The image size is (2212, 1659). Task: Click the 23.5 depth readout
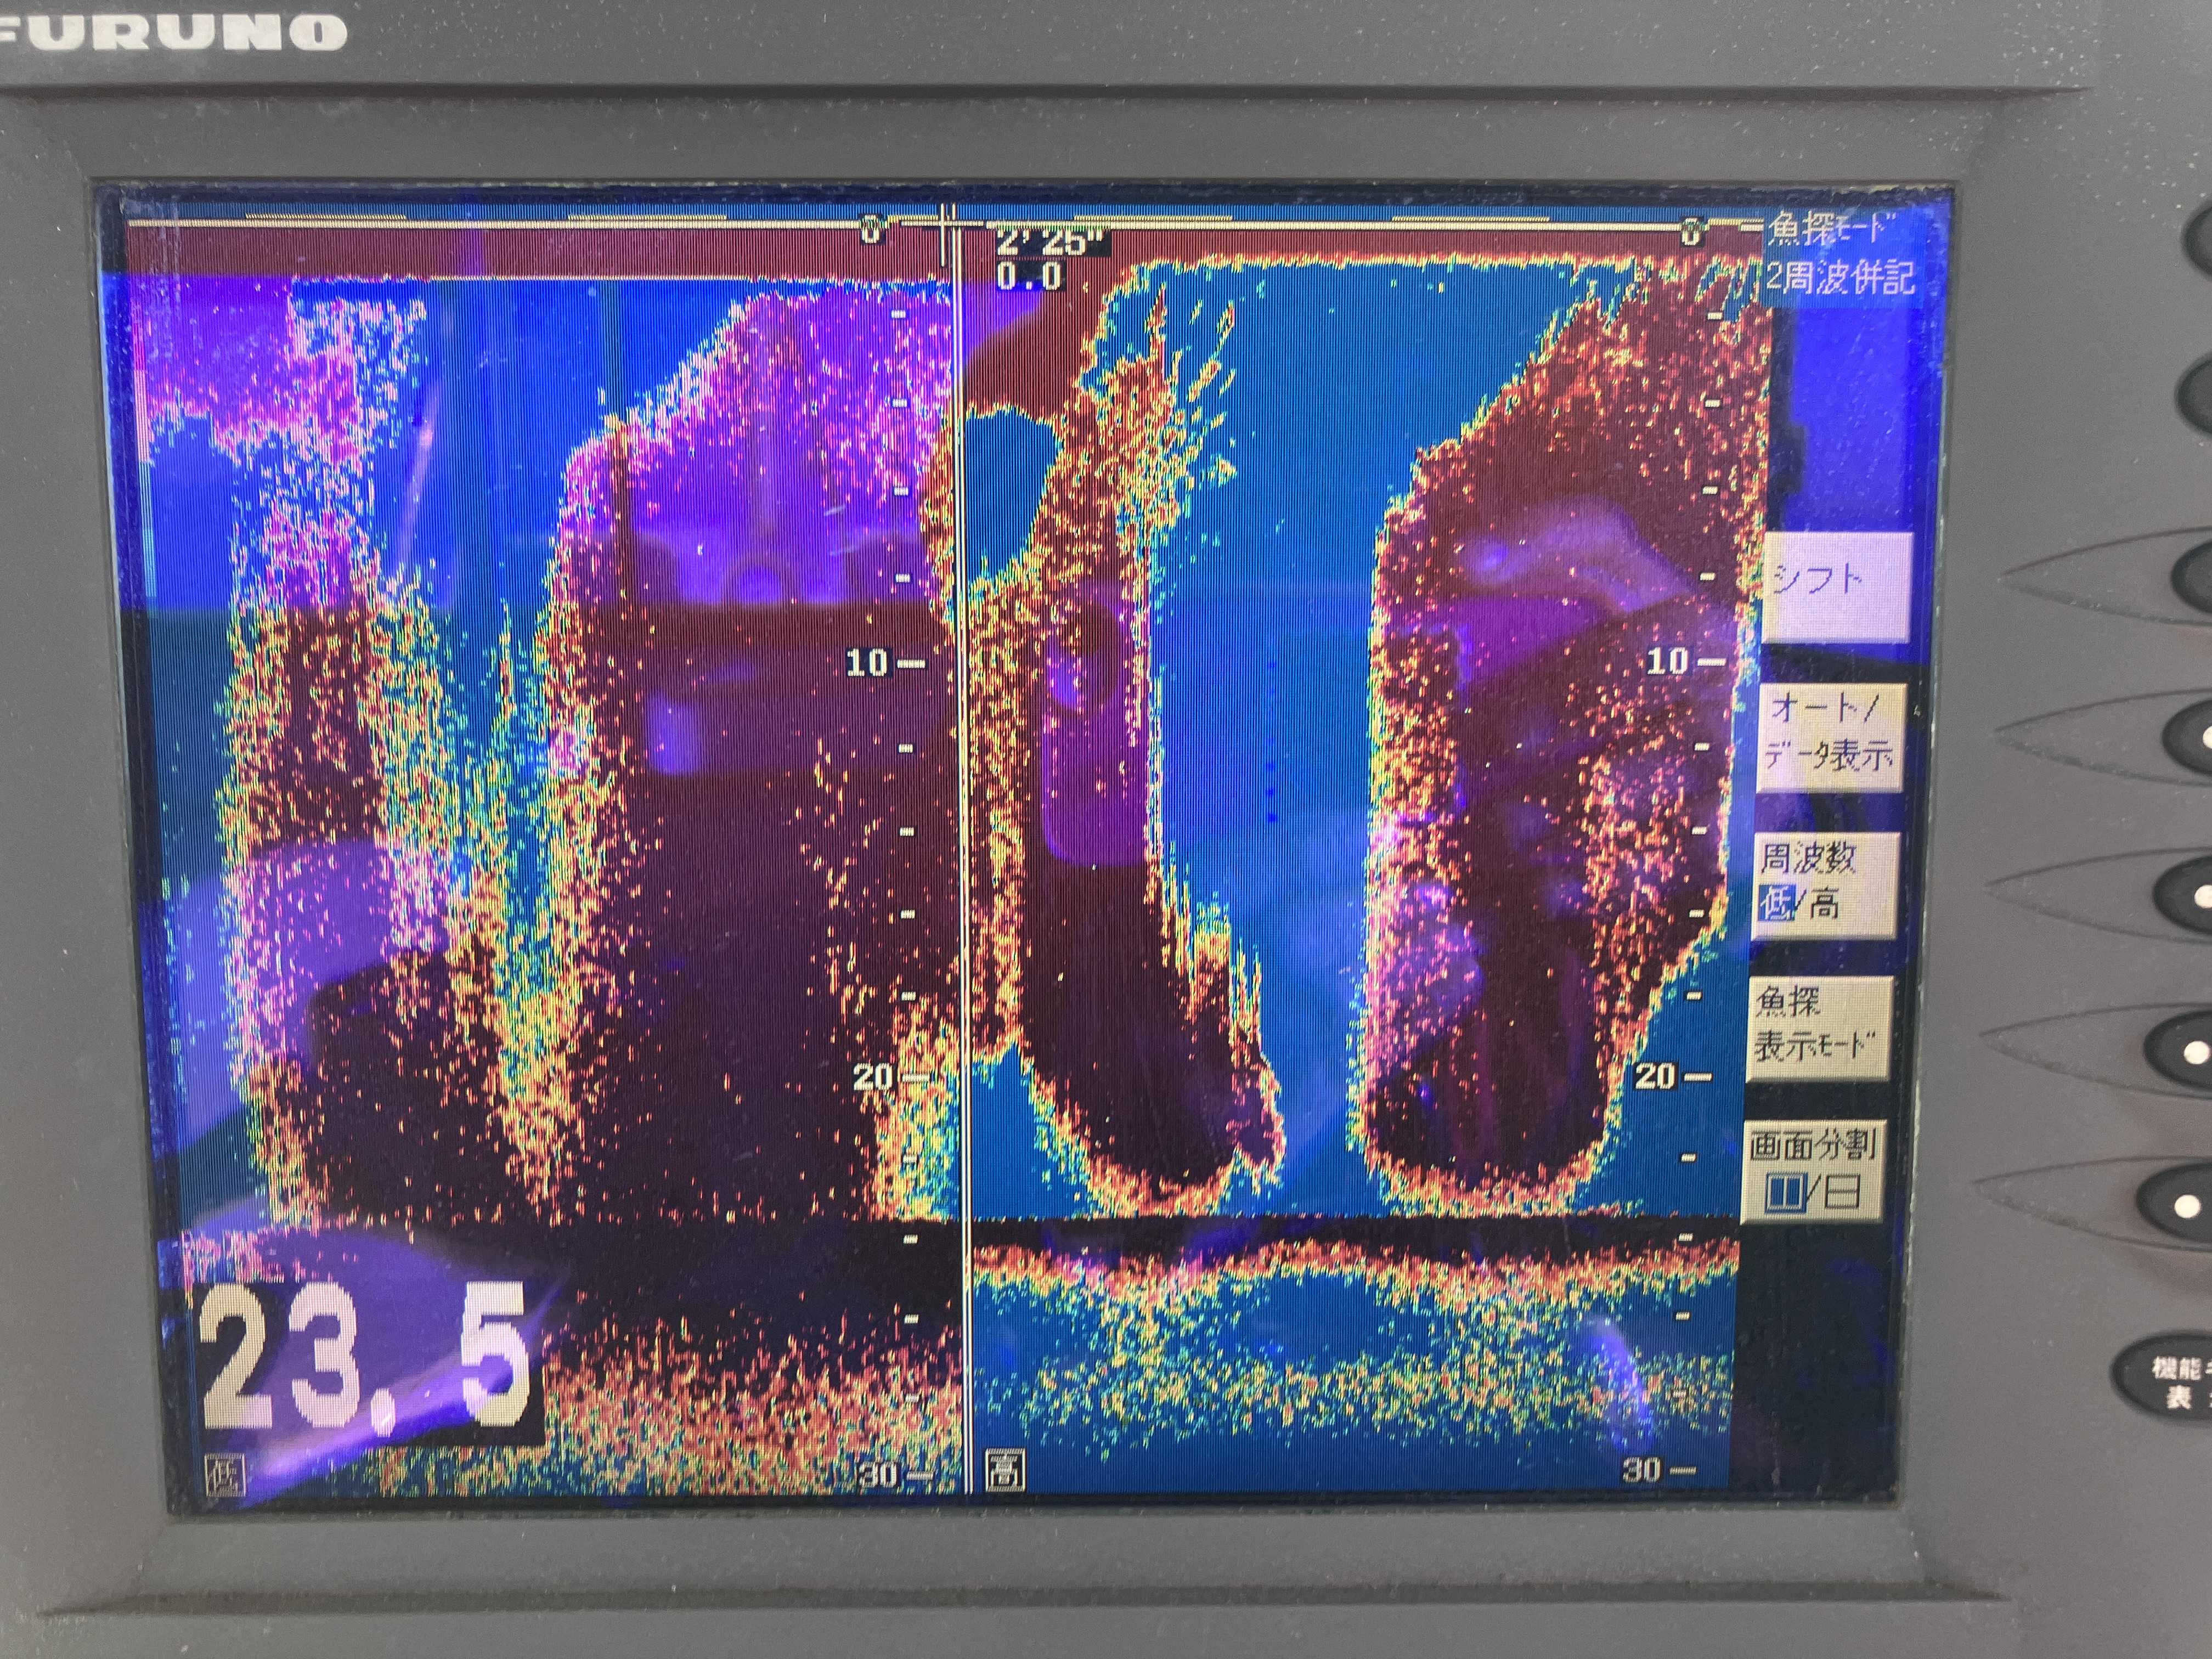tap(365, 1357)
